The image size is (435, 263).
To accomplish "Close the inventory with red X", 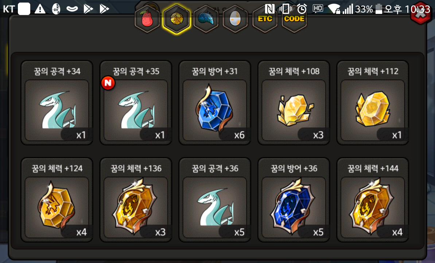I will [x=420, y=14].
